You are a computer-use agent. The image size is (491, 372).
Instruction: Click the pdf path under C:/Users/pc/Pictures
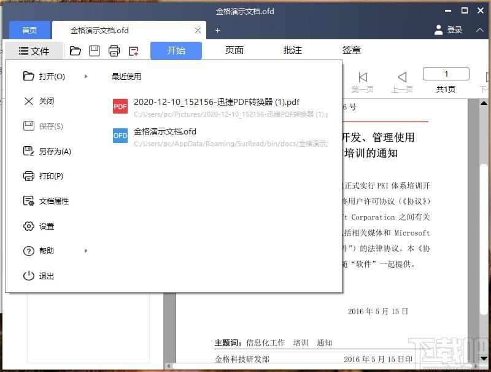tap(231, 114)
